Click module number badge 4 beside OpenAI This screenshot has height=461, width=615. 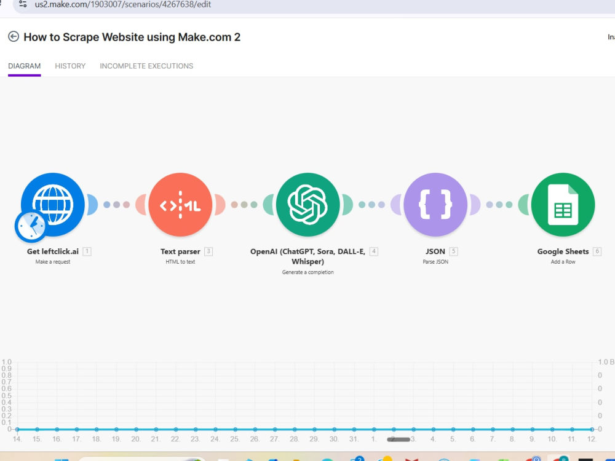(x=374, y=251)
